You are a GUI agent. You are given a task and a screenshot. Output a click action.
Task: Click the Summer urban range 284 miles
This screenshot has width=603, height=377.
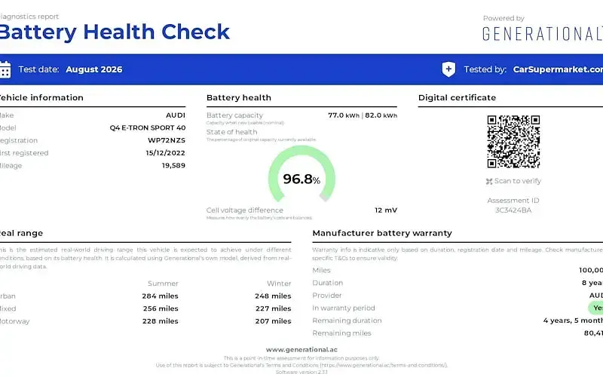point(160,296)
